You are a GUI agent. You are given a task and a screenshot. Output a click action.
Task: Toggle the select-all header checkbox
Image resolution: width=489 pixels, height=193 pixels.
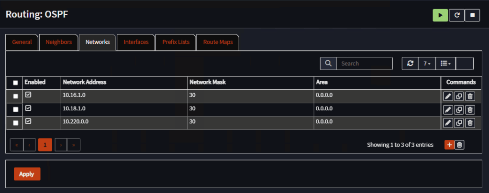pos(15,83)
